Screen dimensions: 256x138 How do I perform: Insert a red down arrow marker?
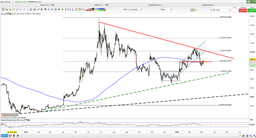[x=66, y=9]
